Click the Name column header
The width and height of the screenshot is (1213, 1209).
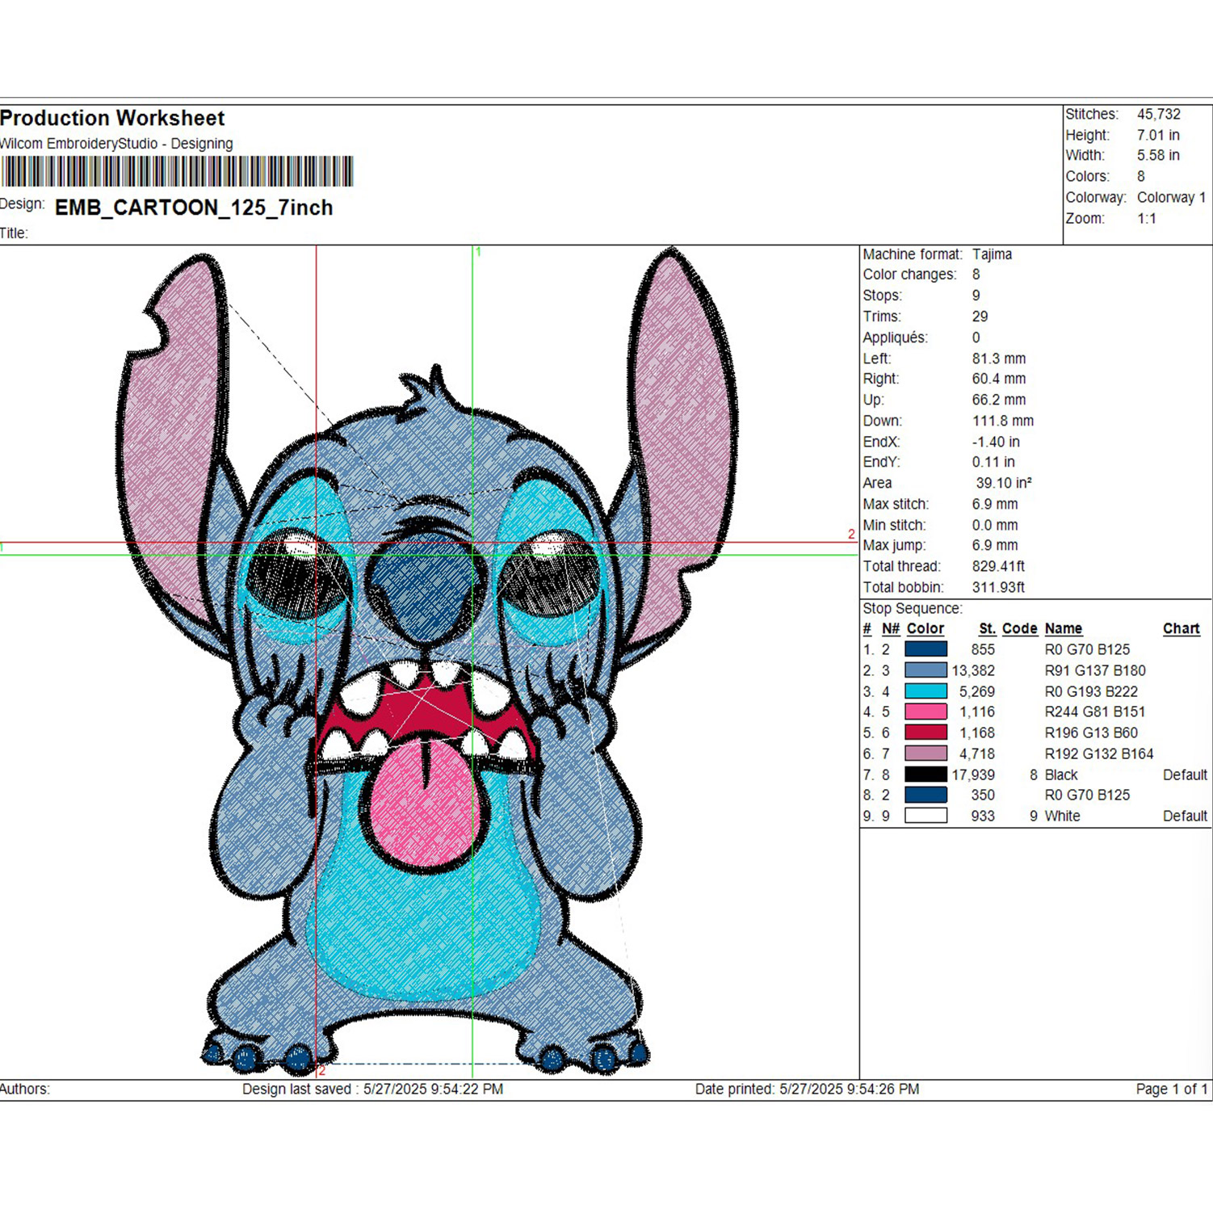(x=1063, y=628)
